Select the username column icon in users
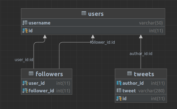This screenshot has width=177, height=109. (x=25, y=23)
